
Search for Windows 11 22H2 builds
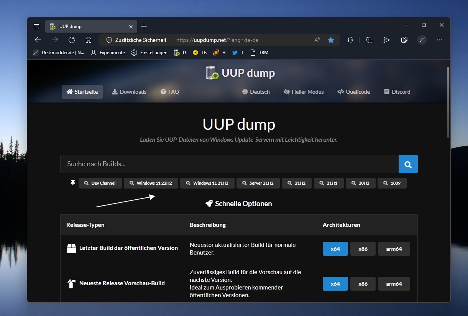151,183
